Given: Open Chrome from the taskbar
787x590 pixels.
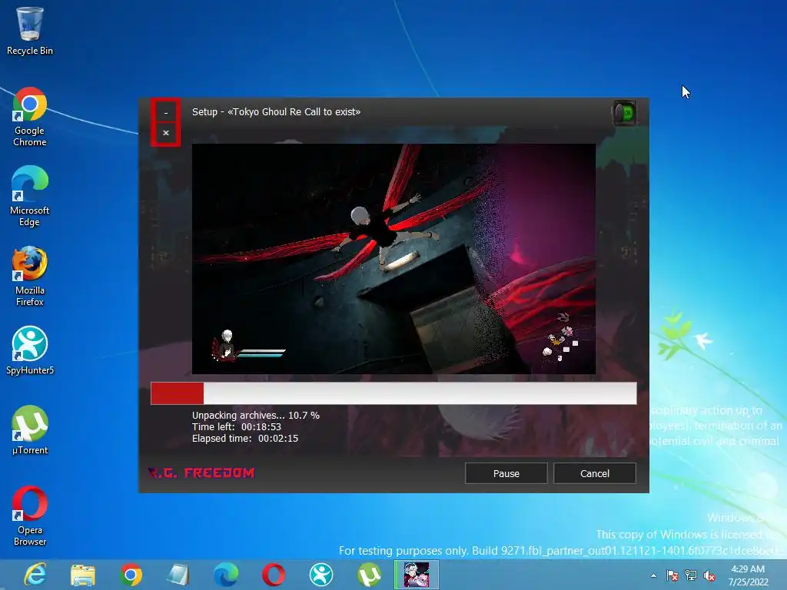Looking at the screenshot, I should pyautogui.click(x=131, y=575).
